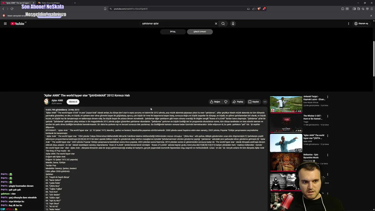375x211 pixels.
Task: Close the Ajdar ANIK tab
Action: [33, 3]
